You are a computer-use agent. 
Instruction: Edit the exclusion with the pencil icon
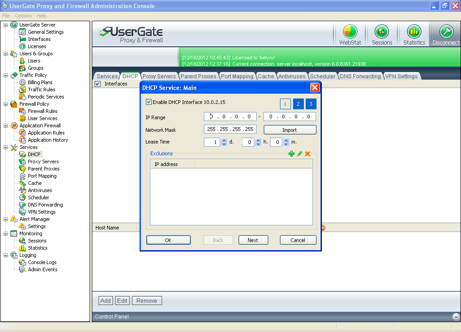(x=299, y=154)
